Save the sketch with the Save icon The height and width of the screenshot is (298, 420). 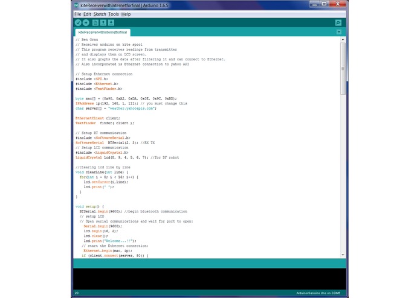pos(111,23)
